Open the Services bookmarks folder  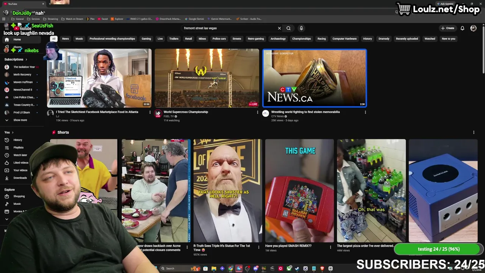[34, 19]
